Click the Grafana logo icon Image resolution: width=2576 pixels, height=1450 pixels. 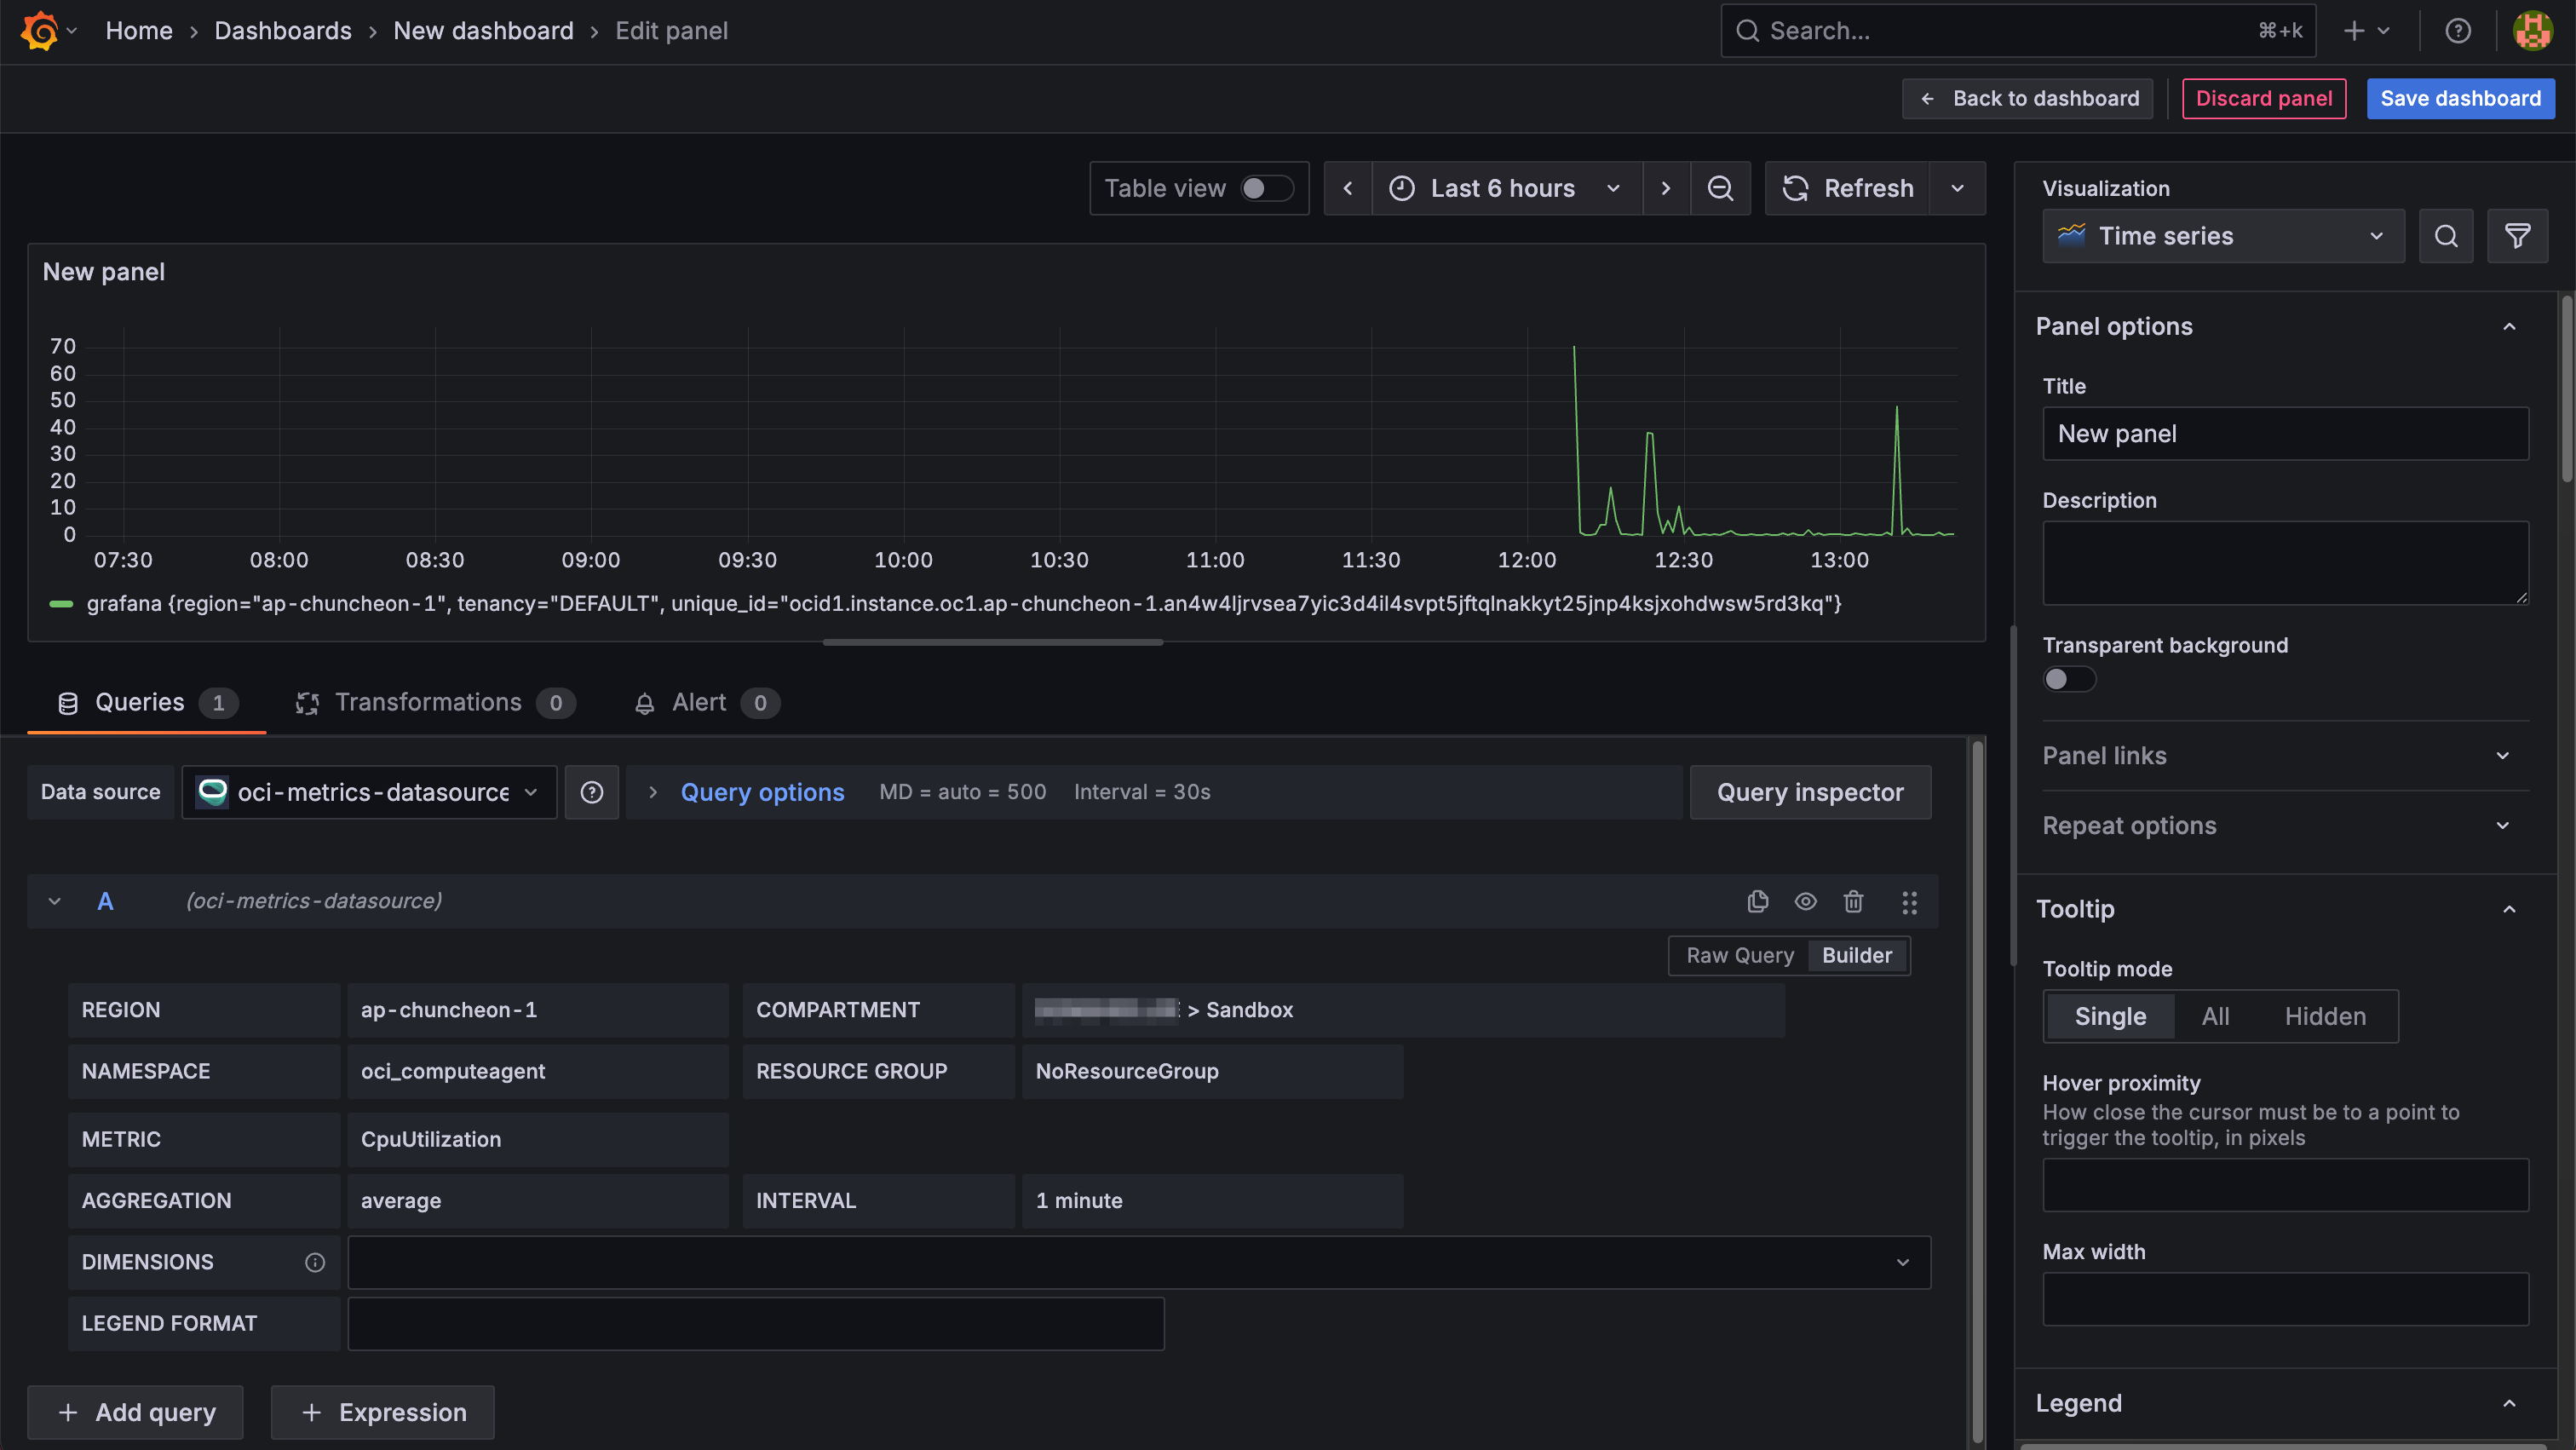click(40, 30)
